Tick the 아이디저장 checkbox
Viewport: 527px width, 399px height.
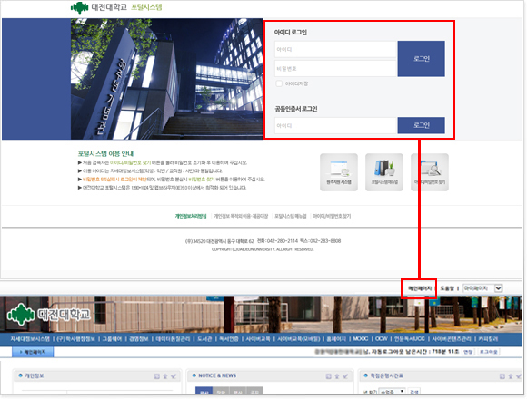279,83
